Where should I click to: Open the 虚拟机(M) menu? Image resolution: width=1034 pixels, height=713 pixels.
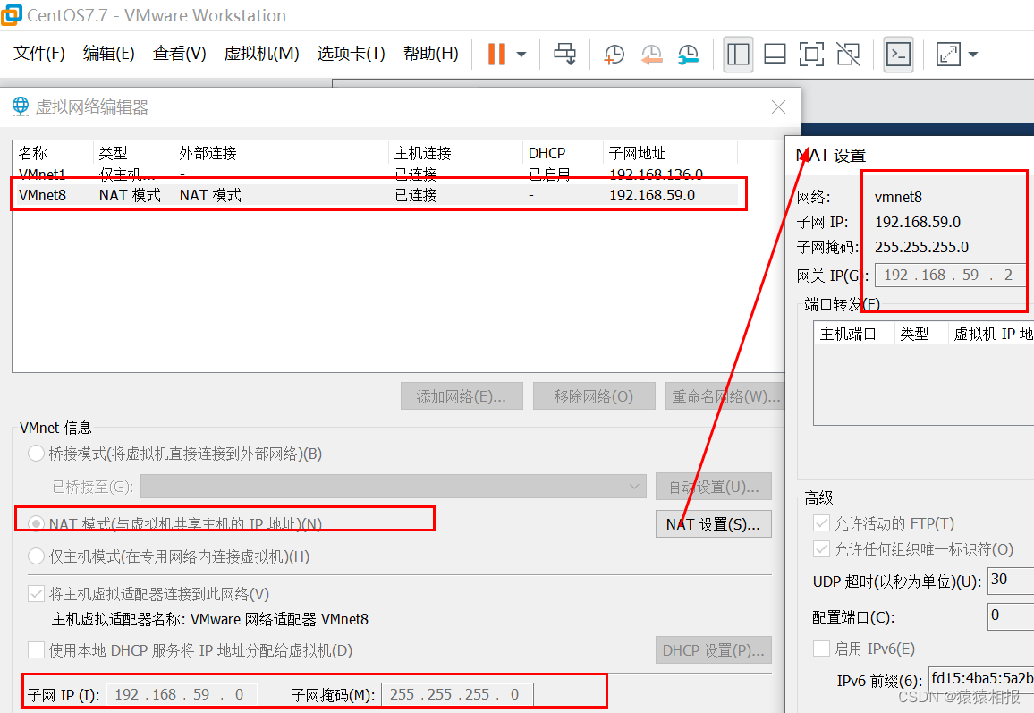coord(261,54)
